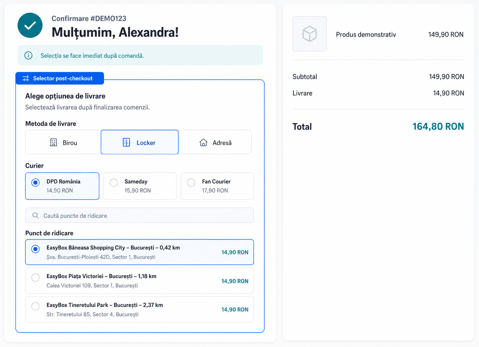Viewport: 479px width, 347px height.
Task: Click the Mulțumim, Alexandra! heading
Action: point(115,32)
